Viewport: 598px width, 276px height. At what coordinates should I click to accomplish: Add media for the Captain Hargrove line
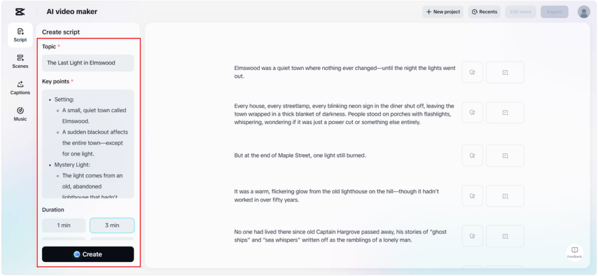point(505,236)
